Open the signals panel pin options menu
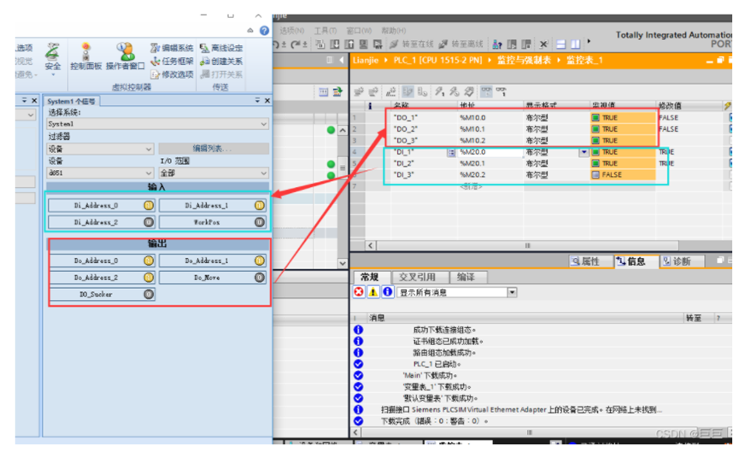This screenshot has width=739, height=452. click(257, 100)
